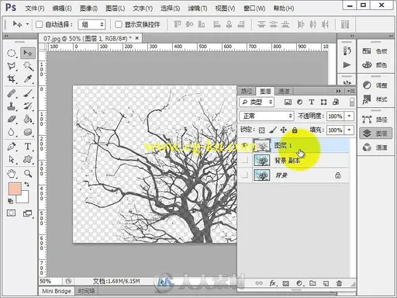This screenshot has height=298, width=397.
Task: Create a new layer icon
Action: 326,283
